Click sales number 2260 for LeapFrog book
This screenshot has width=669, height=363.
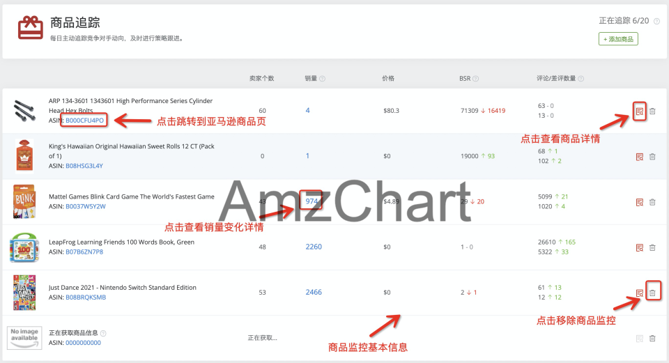[314, 247]
